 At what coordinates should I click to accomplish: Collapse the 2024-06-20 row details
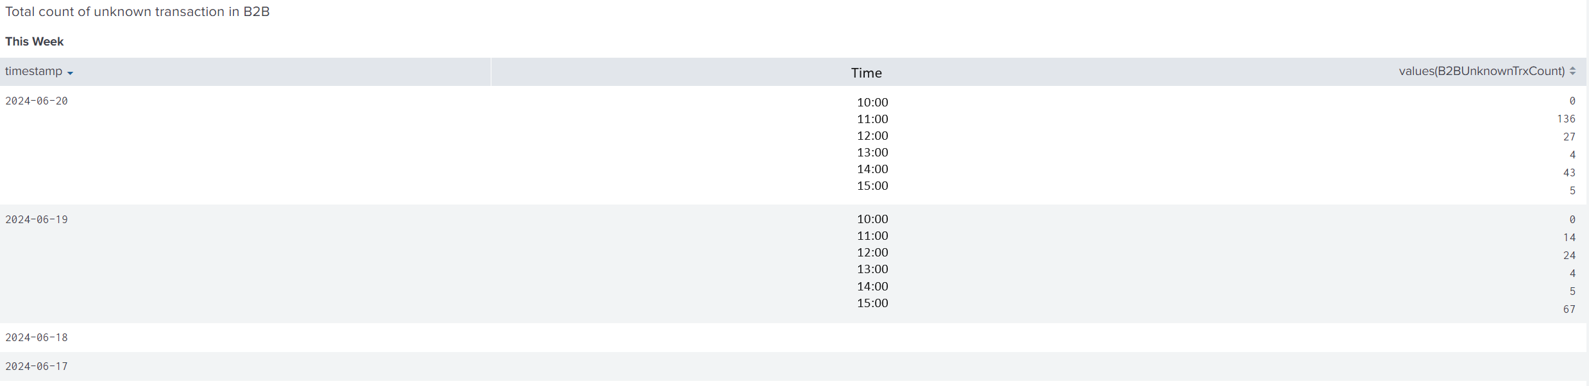click(x=37, y=101)
